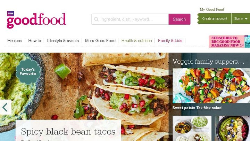Screen dimensions: 250x141
Task: Open Sweet potato Tex-Mex salad link
Action: (x=197, y=108)
